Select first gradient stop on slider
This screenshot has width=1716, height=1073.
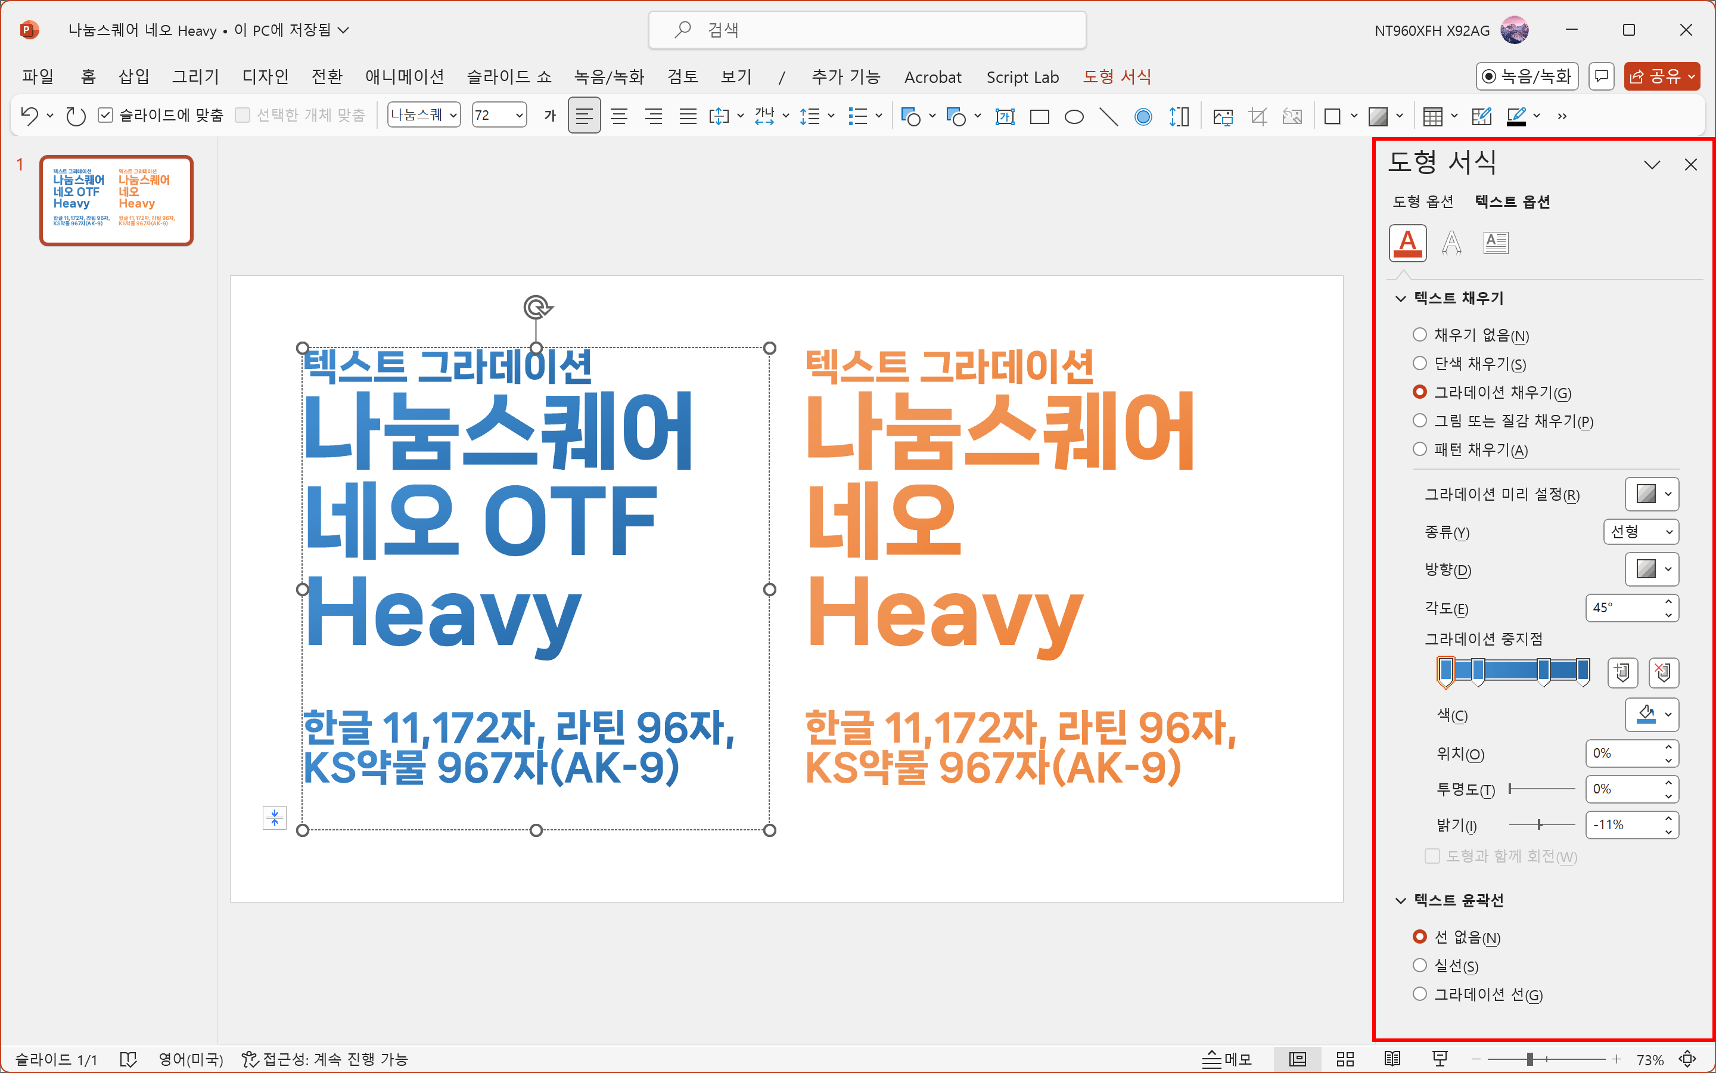click(1445, 671)
